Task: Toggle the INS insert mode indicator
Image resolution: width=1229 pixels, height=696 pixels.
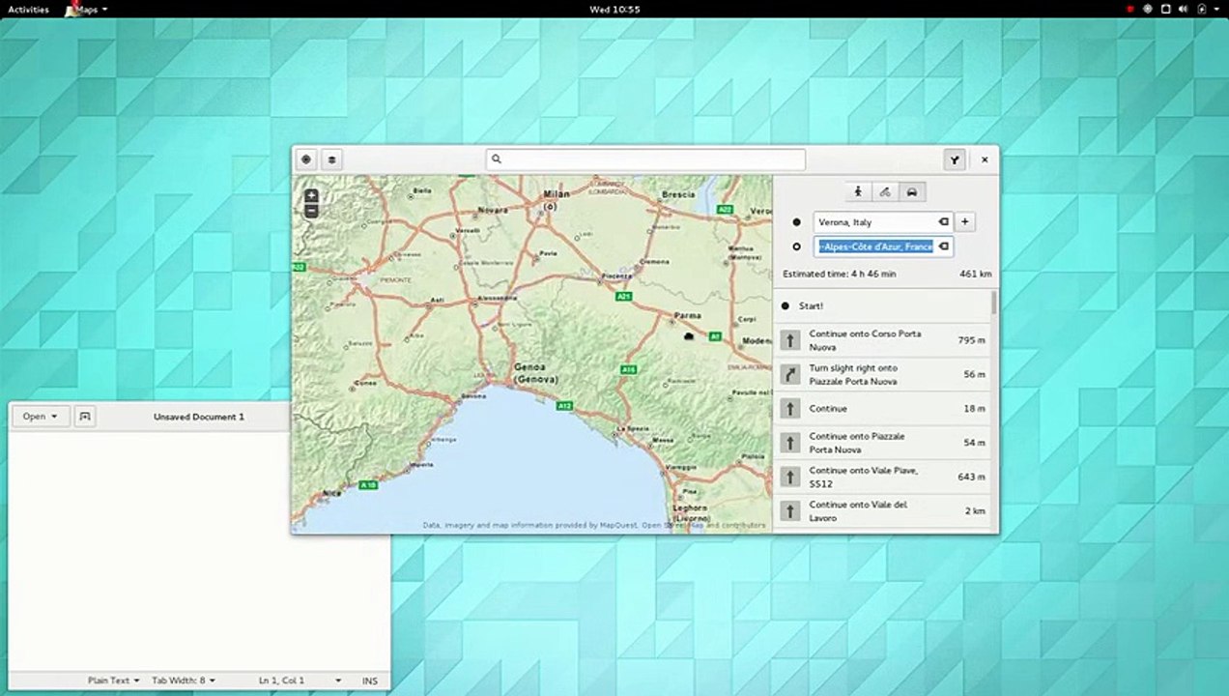Action: click(370, 681)
